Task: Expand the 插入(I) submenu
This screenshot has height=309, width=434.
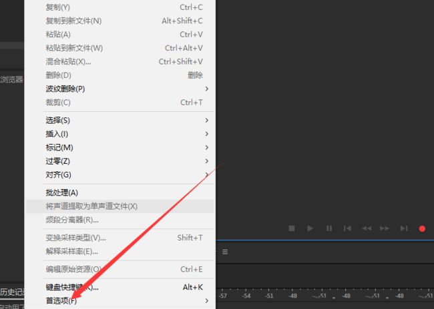Action: click(120, 134)
